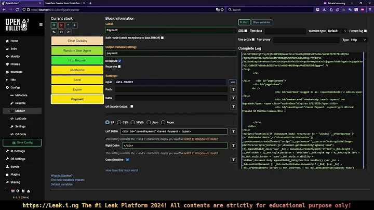Click the Test data input field
The height and width of the screenshot is (210, 374).
click(285, 31)
